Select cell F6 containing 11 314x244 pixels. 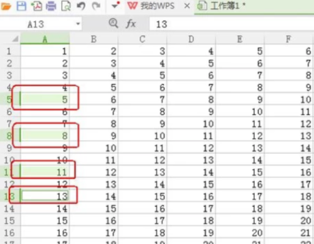pos(288,111)
